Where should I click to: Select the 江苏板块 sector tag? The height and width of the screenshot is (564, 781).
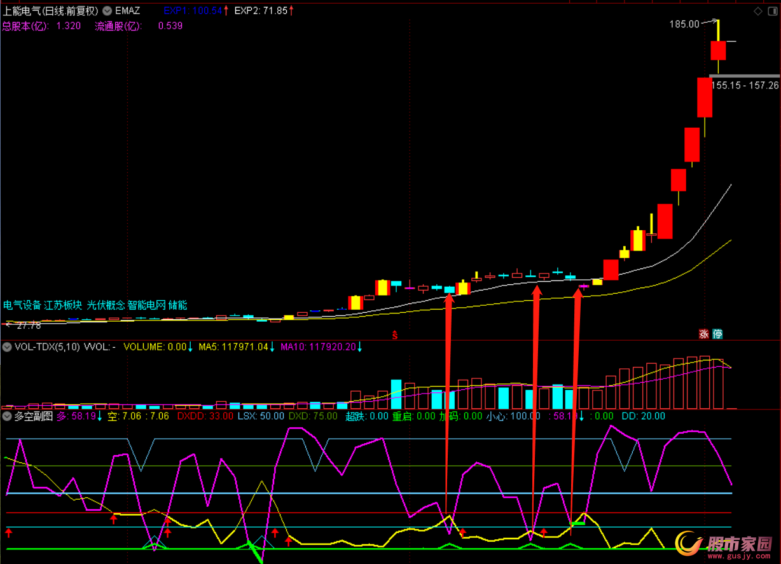[x=64, y=305]
